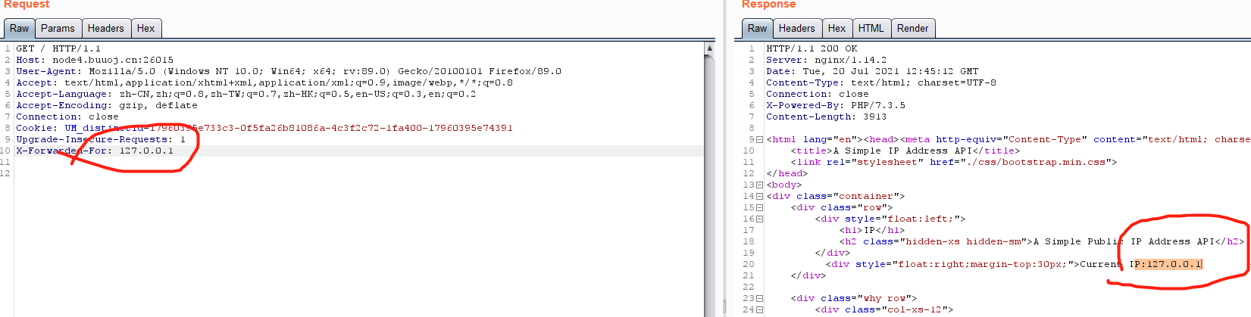This screenshot has width=1251, height=317.
Task: Click the Response panel heading
Action: tap(768, 5)
